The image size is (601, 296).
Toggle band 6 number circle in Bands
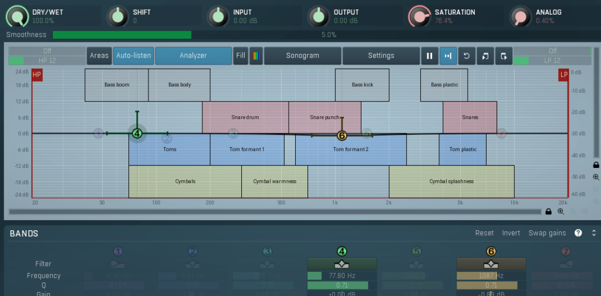point(491,251)
